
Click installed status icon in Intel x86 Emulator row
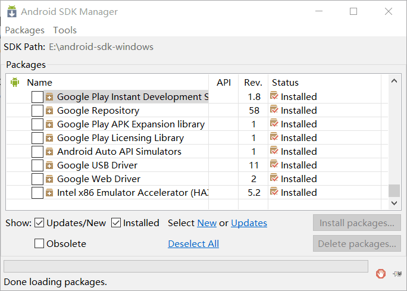coord(274,192)
